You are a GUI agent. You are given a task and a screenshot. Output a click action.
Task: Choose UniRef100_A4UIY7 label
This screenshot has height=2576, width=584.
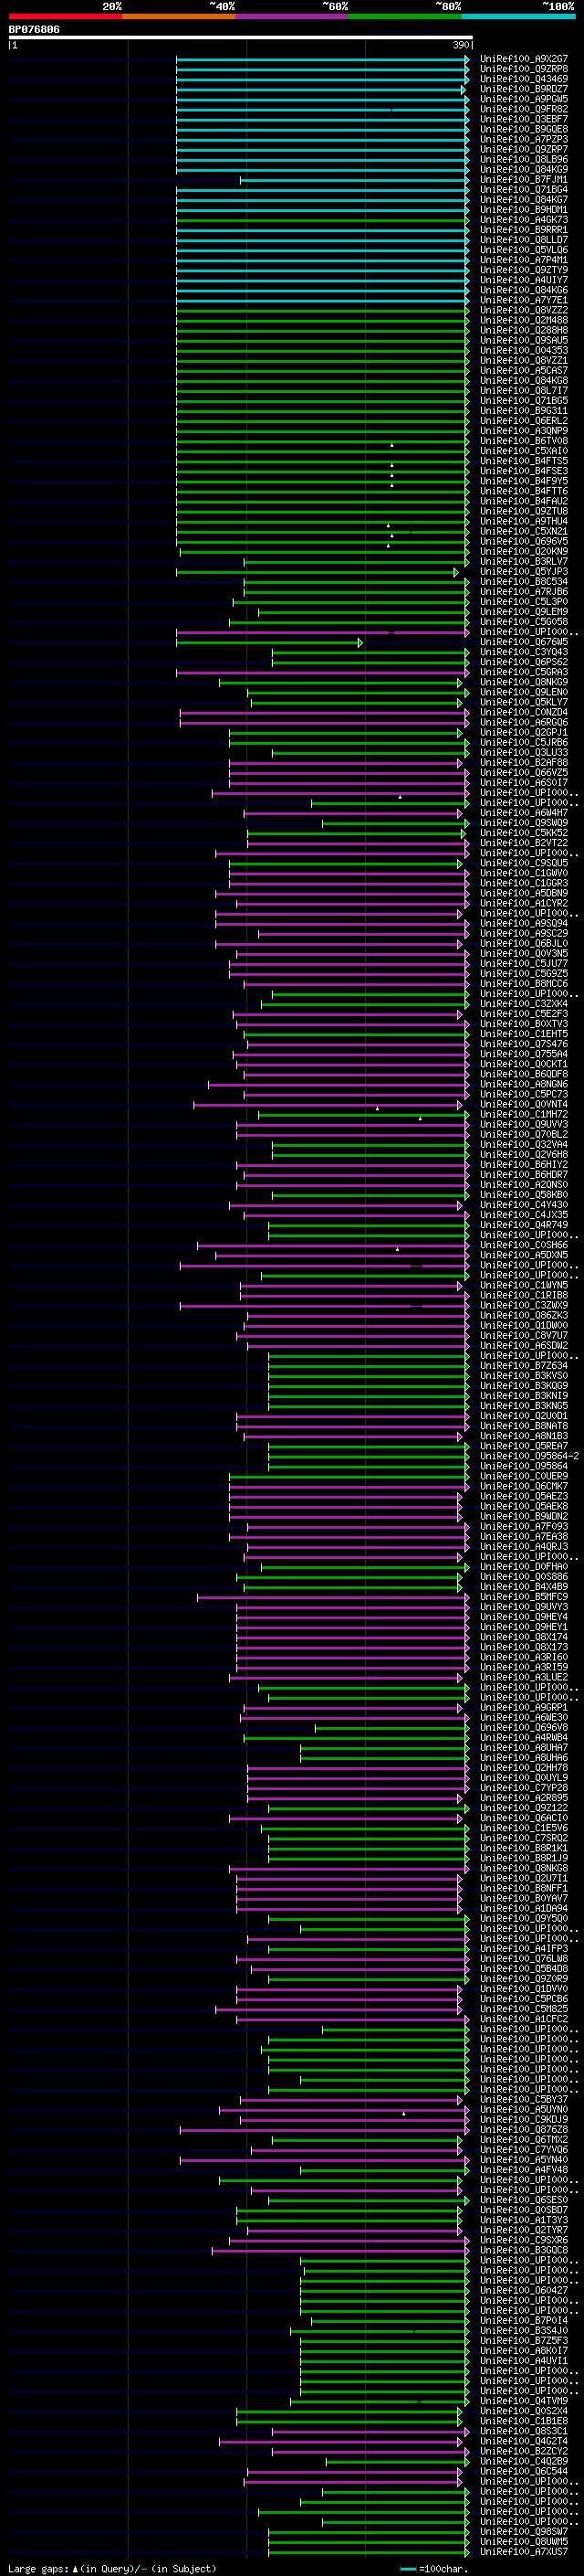coord(524,280)
